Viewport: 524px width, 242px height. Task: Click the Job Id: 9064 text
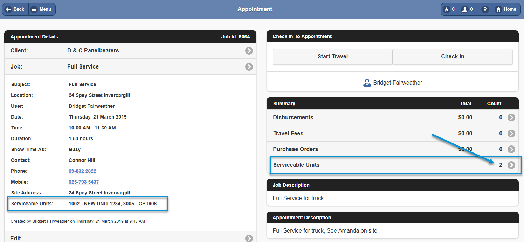235,37
